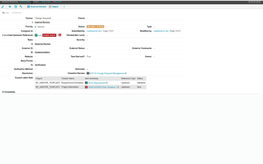
Task: Open the Demo Requirement item link
Action: 97,83
